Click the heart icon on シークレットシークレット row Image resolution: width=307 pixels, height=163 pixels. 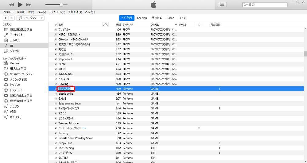pos(199,128)
